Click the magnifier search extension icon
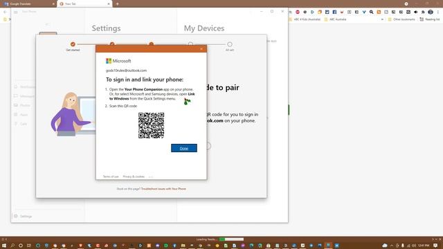 372,12
